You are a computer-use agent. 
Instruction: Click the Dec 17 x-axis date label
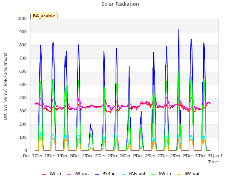tap(29, 156)
